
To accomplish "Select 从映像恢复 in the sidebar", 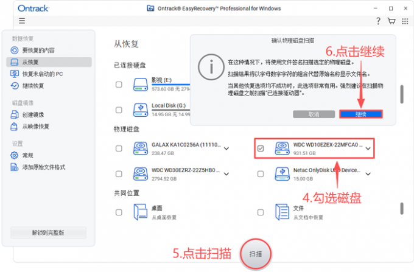I will pyautogui.click(x=49, y=127).
